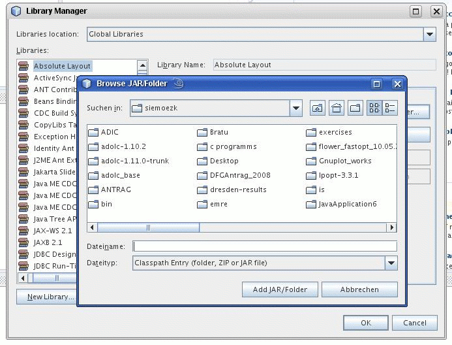
Task: Select the ANTRAG folder
Action: click(110, 189)
